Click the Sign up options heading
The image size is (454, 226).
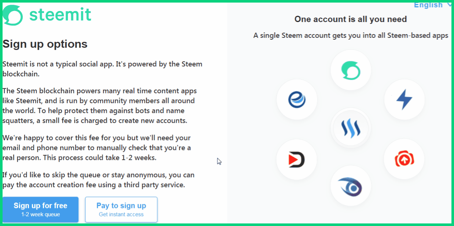[x=45, y=44]
